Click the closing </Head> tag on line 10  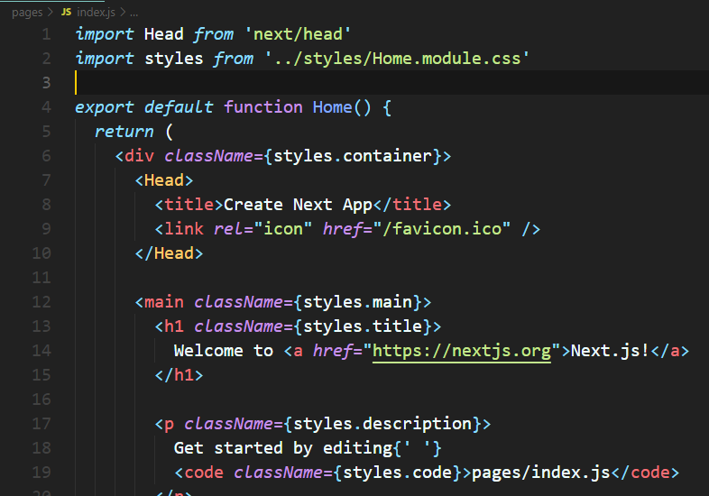coord(169,253)
